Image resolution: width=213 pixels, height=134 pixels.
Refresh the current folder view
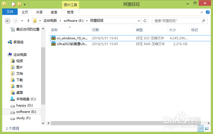click(145, 21)
